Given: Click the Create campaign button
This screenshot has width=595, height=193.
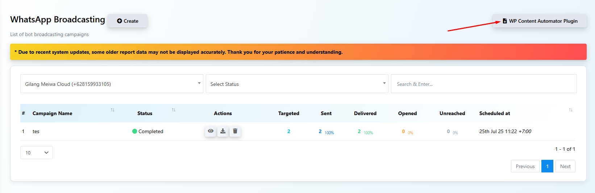Looking at the screenshot, I should coord(128,21).
